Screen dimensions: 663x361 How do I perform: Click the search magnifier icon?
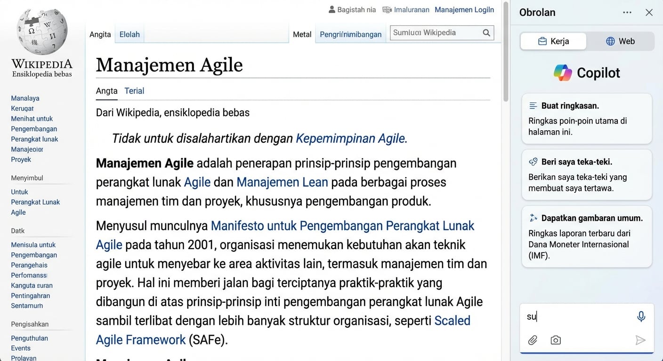[486, 33]
